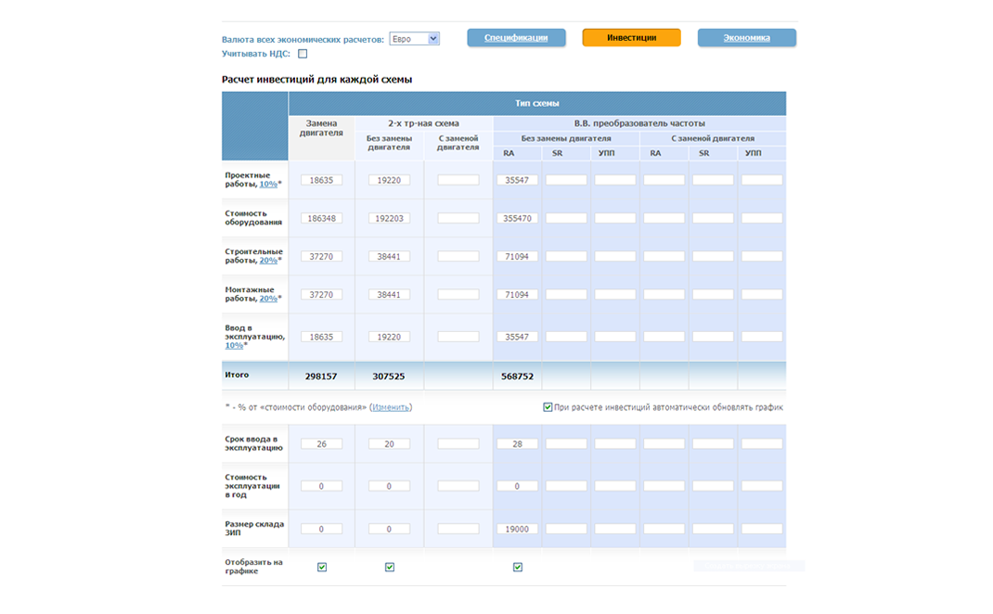Enable the Учитывать НДС checkbox
This screenshot has width=993, height=614.
coord(303,54)
